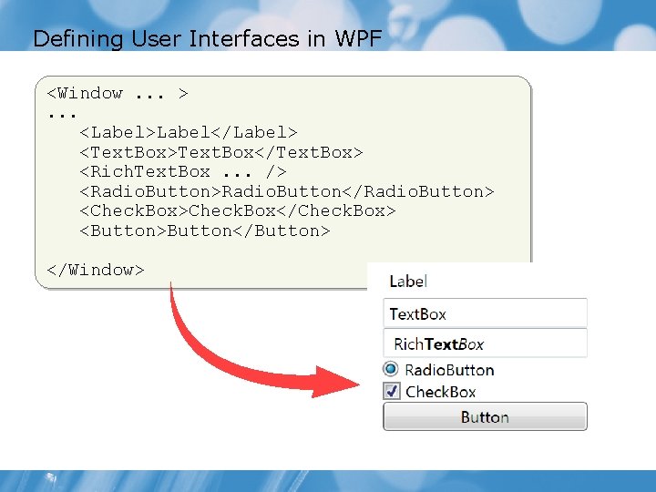The height and width of the screenshot is (492, 656).
Task: Click the closing </Window> tag
Action: (x=96, y=270)
